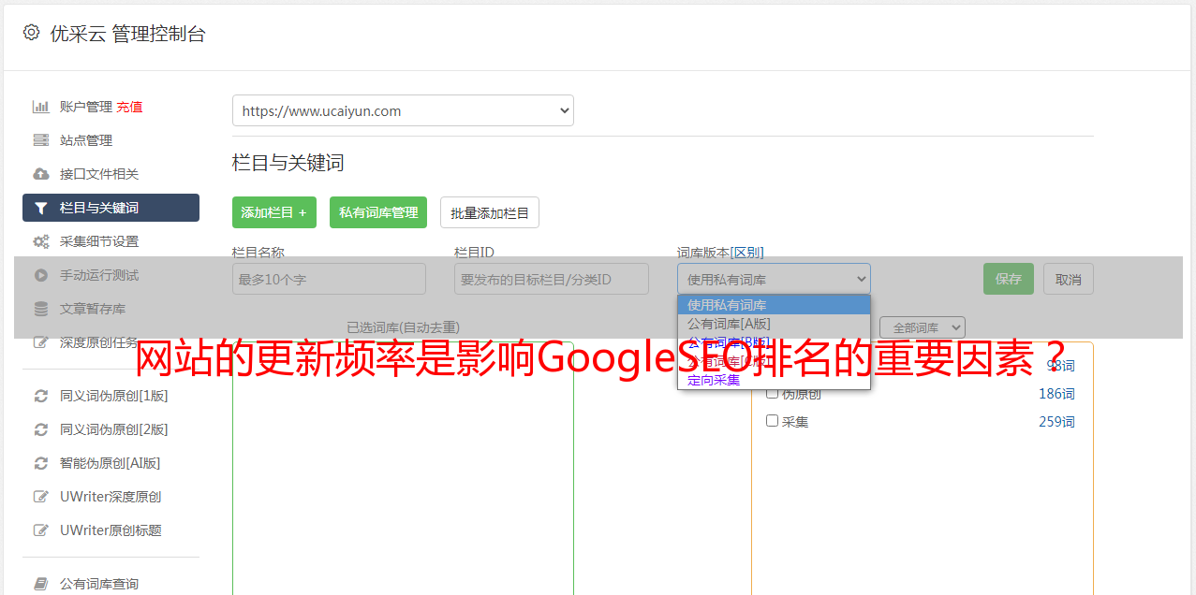1196x595 pixels.
Task: Click the 186词 count for 伪原创
Action: click(1056, 394)
